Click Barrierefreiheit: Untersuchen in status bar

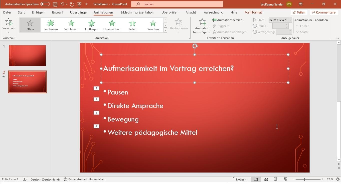click(x=85, y=179)
